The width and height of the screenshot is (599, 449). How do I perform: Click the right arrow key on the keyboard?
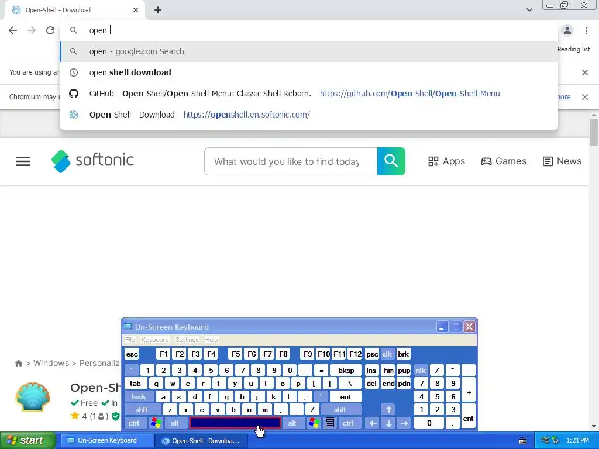404,423
